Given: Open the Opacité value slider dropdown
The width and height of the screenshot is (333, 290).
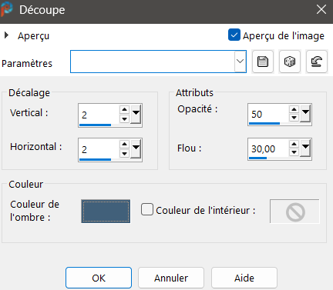Looking at the screenshot, I should [x=305, y=113].
